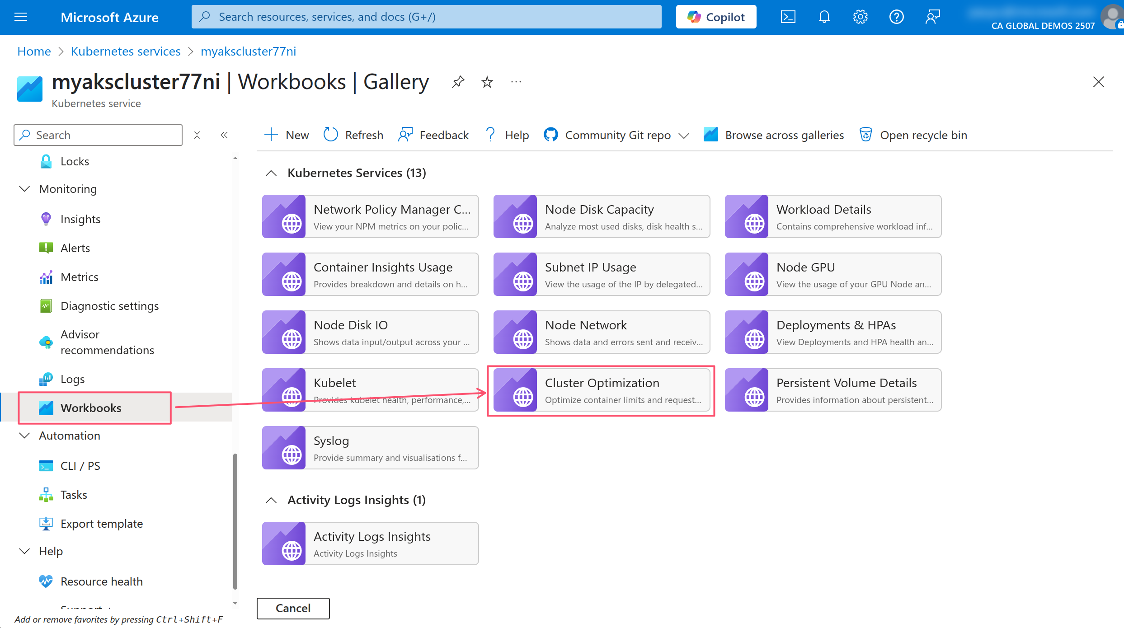The image size is (1124, 628).
Task: Open the more options ellipsis beside the title
Action: click(x=516, y=82)
